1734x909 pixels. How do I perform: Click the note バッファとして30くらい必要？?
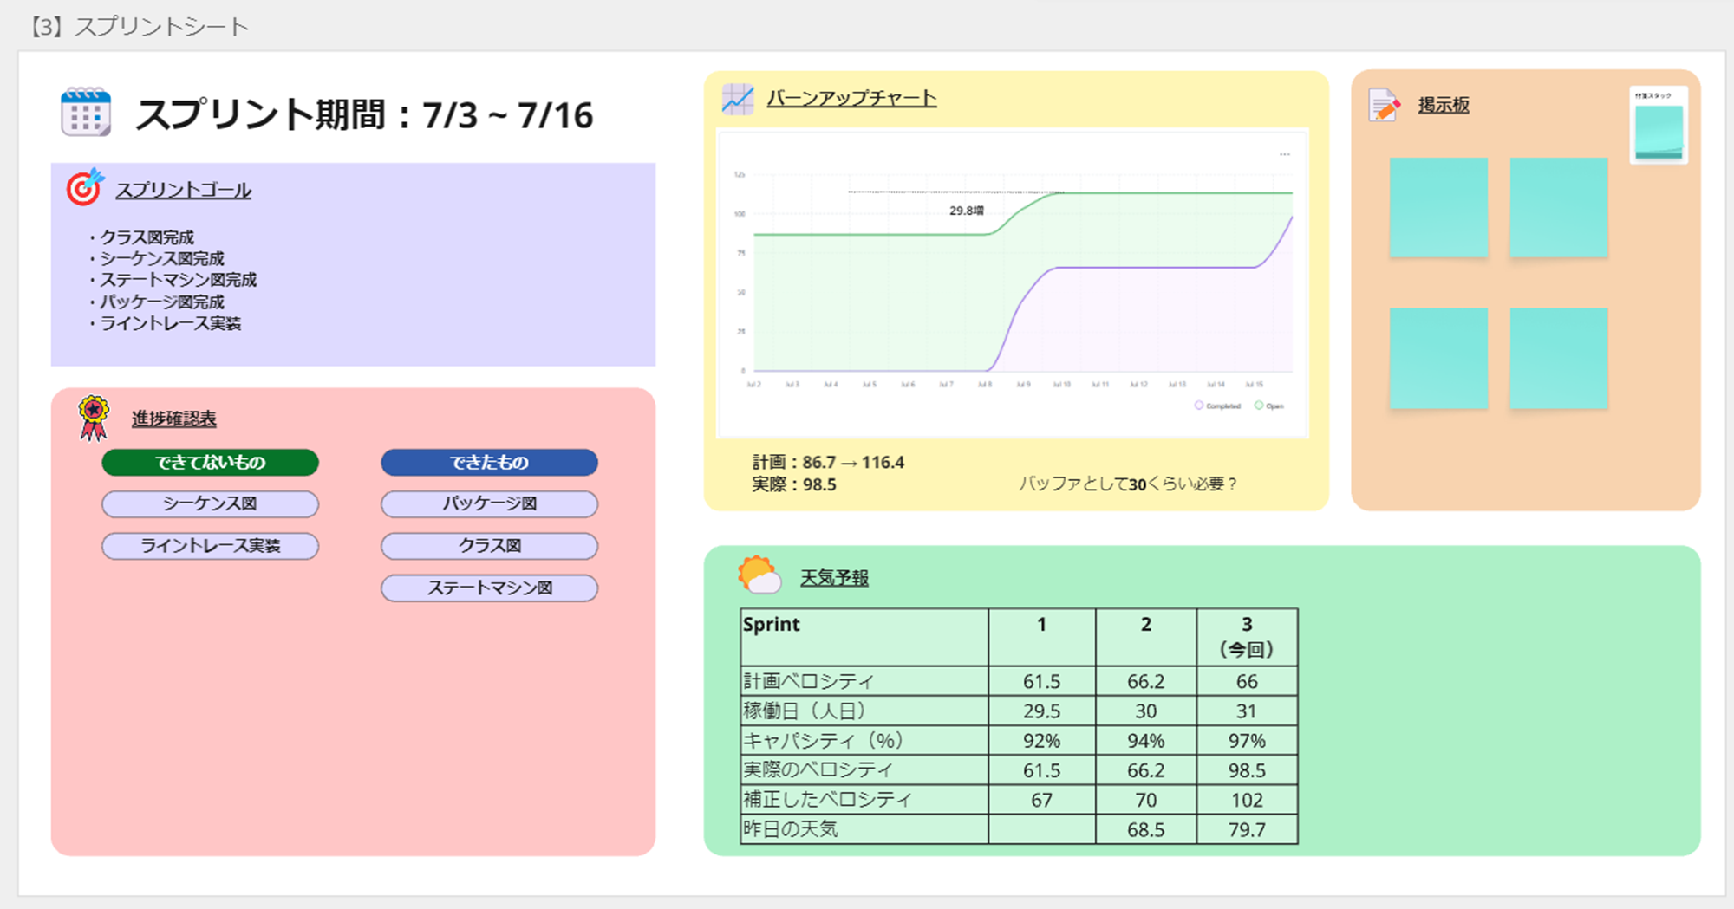[1128, 484]
